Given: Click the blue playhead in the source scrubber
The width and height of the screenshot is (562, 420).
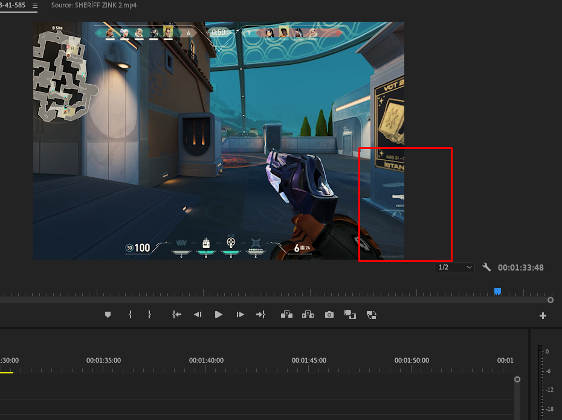Looking at the screenshot, I should pyautogui.click(x=497, y=292).
